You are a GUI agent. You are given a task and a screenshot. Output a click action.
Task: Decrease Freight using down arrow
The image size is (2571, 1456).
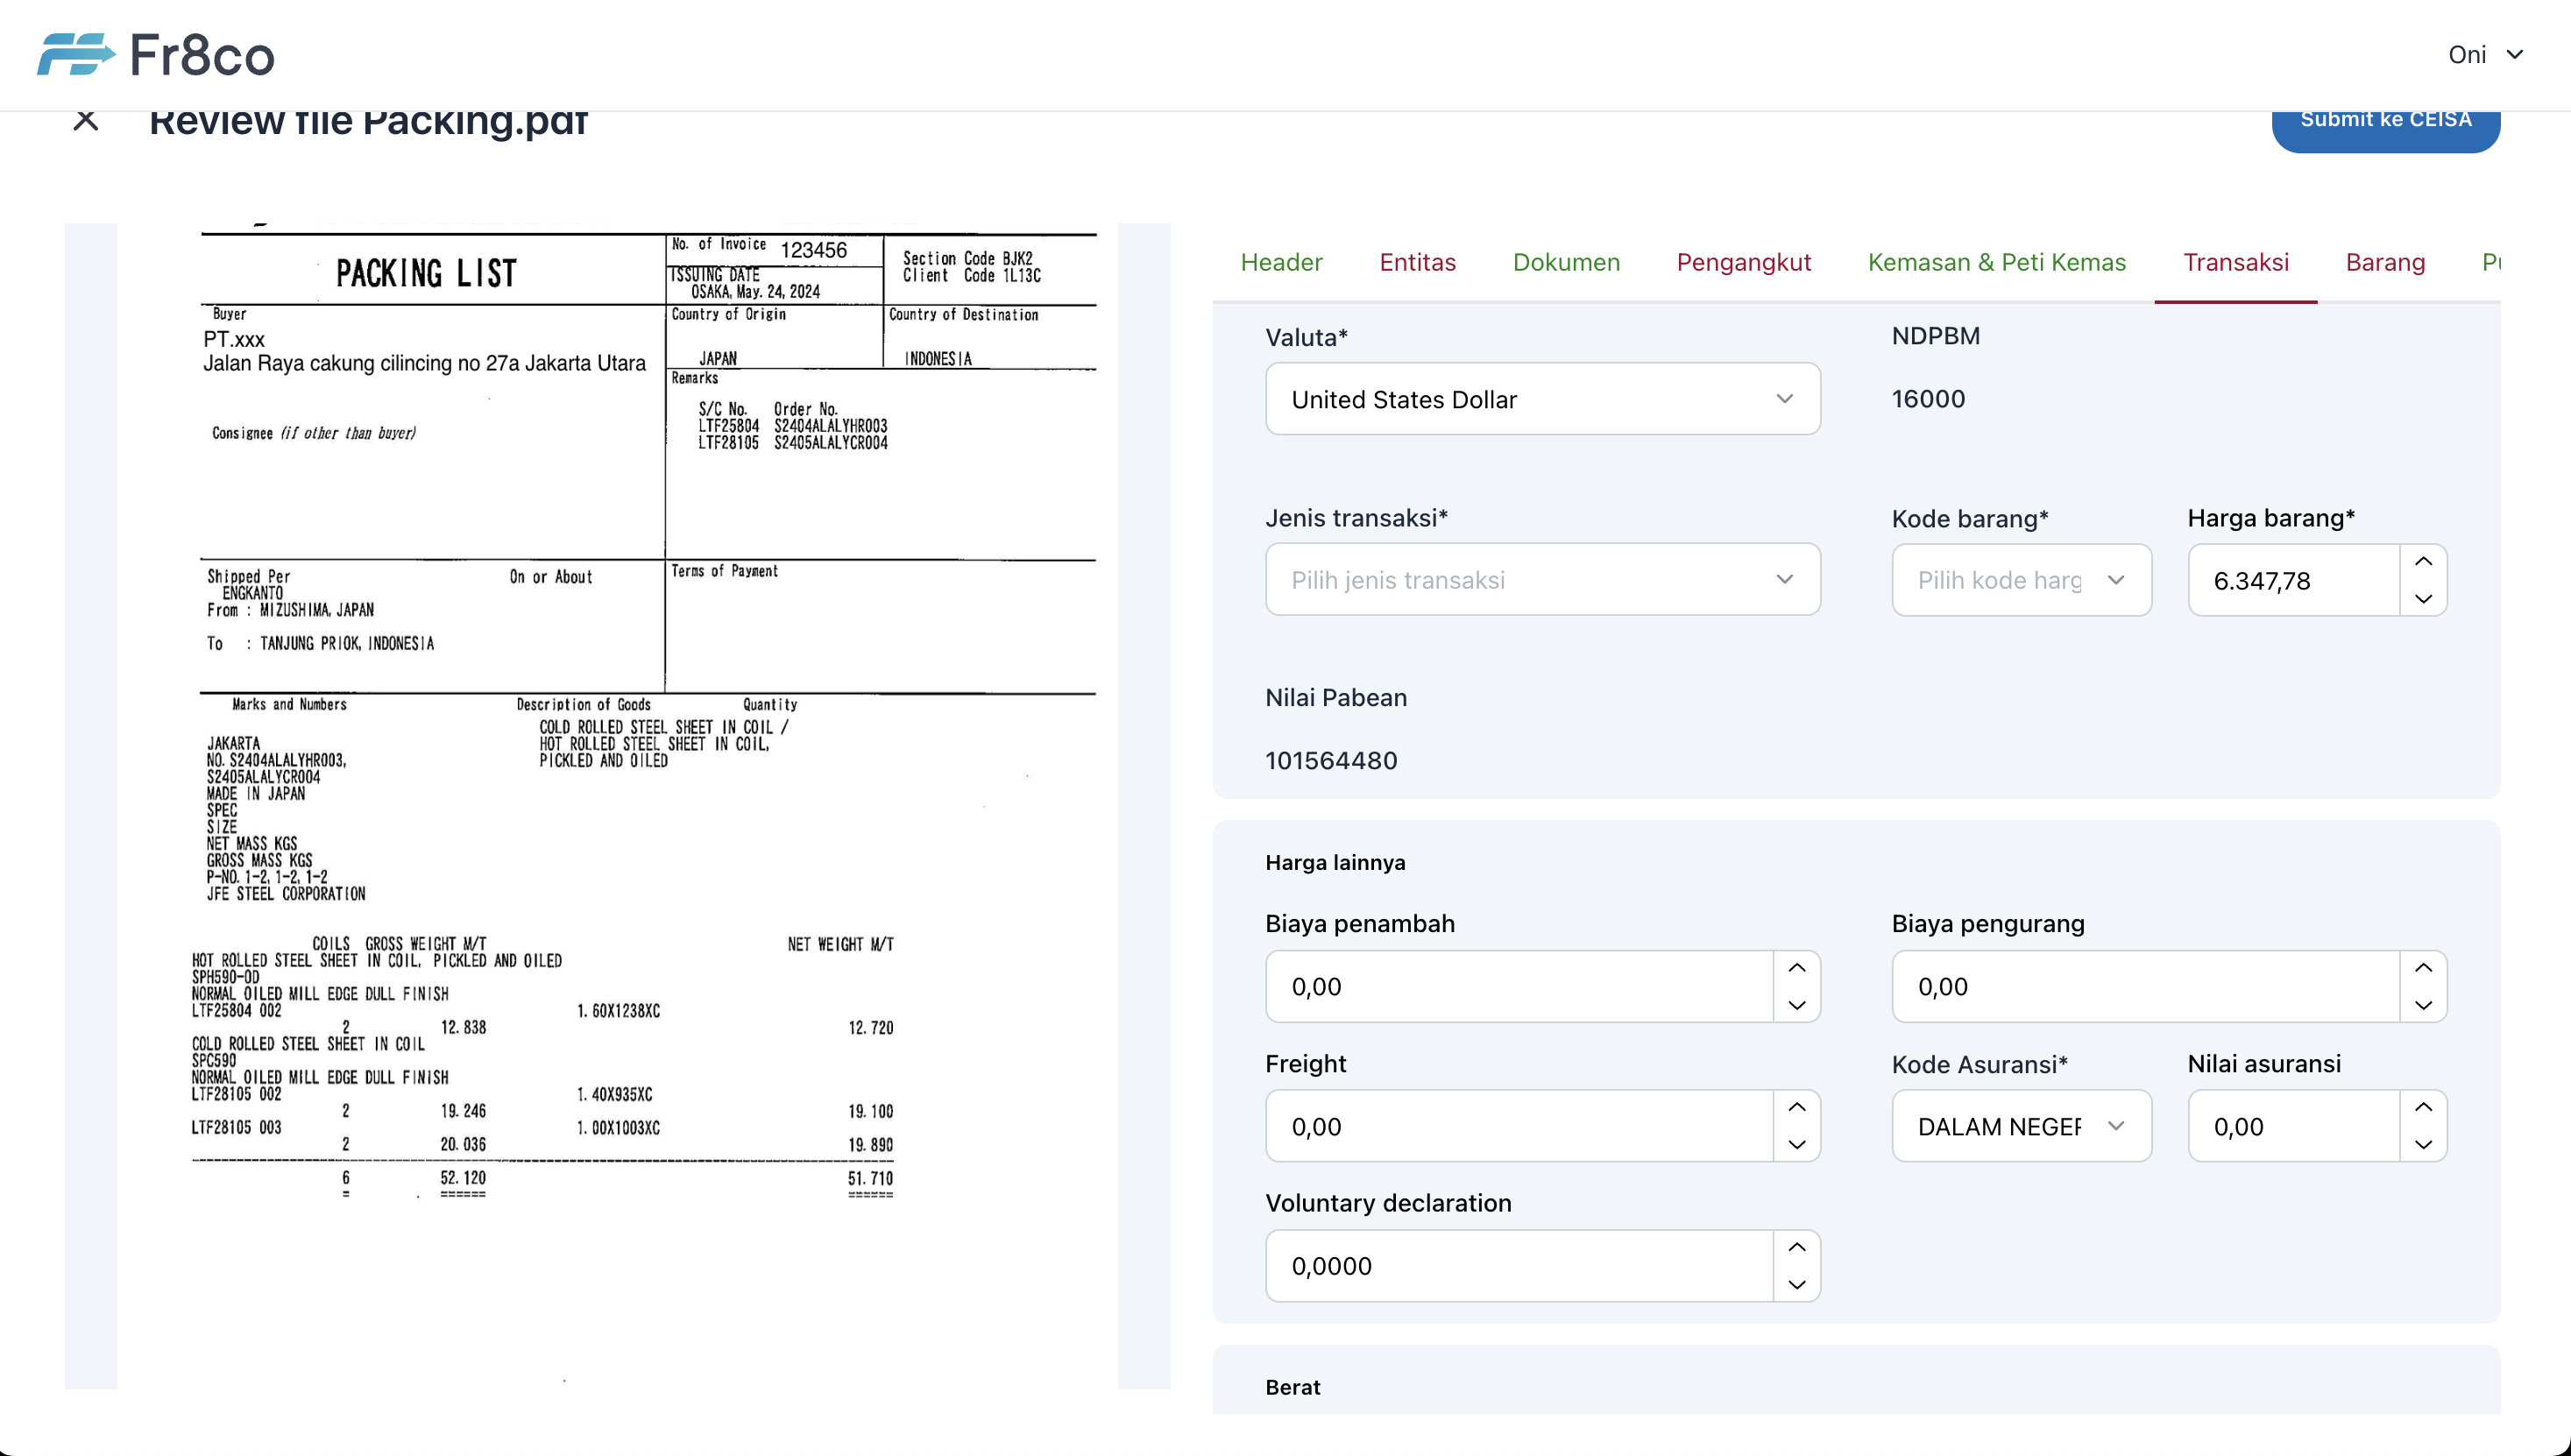coord(1796,1144)
